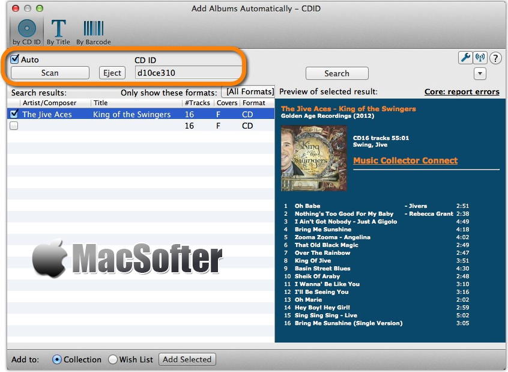The image size is (508, 372).
Task: Open the Music Collector Connect link
Action: pyautogui.click(x=405, y=160)
